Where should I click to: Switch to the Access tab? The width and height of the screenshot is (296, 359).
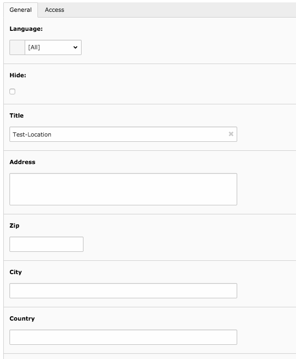point(55,9)
